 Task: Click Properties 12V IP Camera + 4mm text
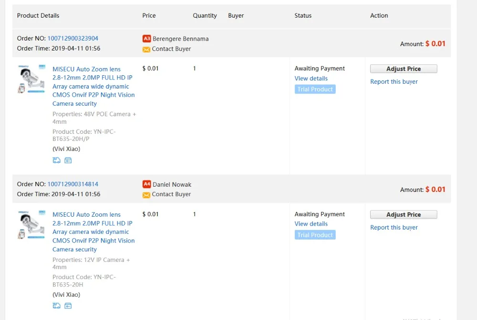(91, 263)
